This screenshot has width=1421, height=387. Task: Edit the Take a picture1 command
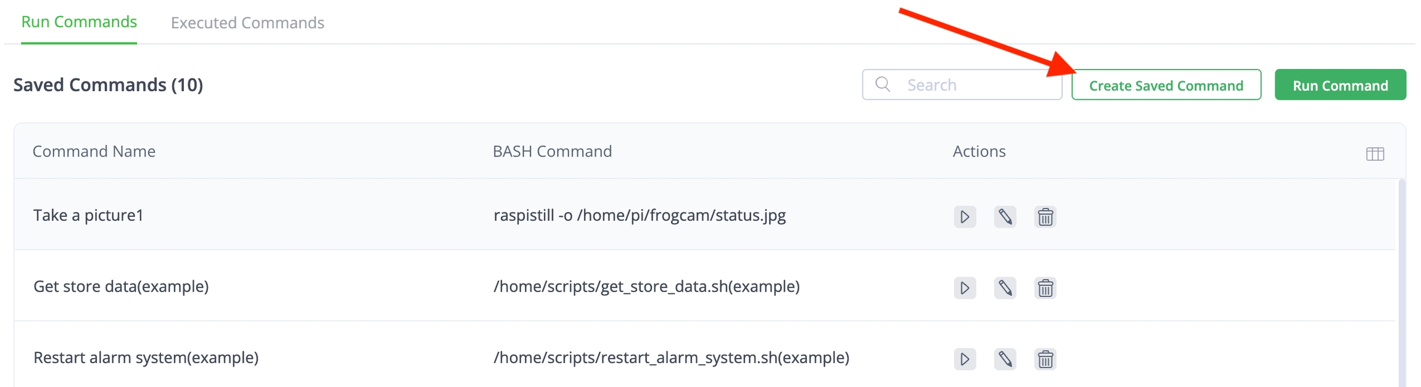1005,217
